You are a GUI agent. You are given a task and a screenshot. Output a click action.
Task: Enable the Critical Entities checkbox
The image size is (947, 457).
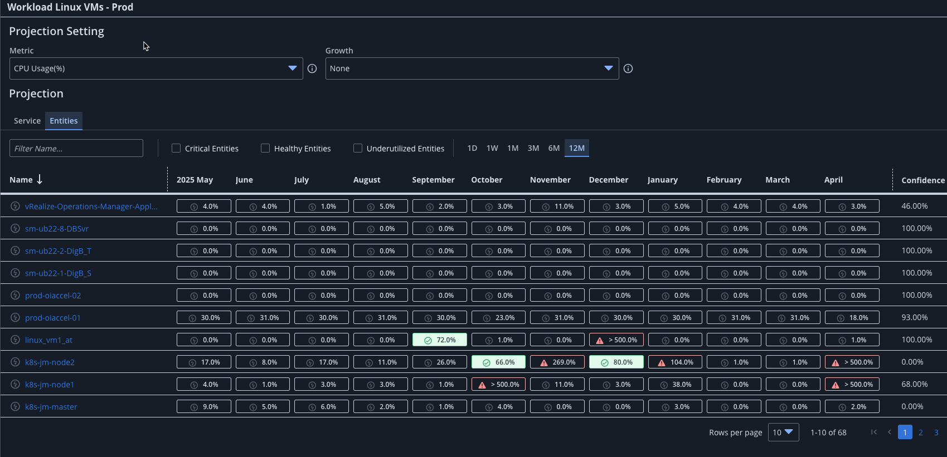tap(176, 148)
